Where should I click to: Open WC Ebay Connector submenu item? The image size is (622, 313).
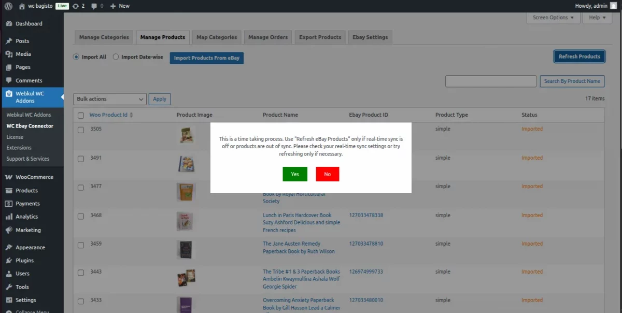click(30, 126)
